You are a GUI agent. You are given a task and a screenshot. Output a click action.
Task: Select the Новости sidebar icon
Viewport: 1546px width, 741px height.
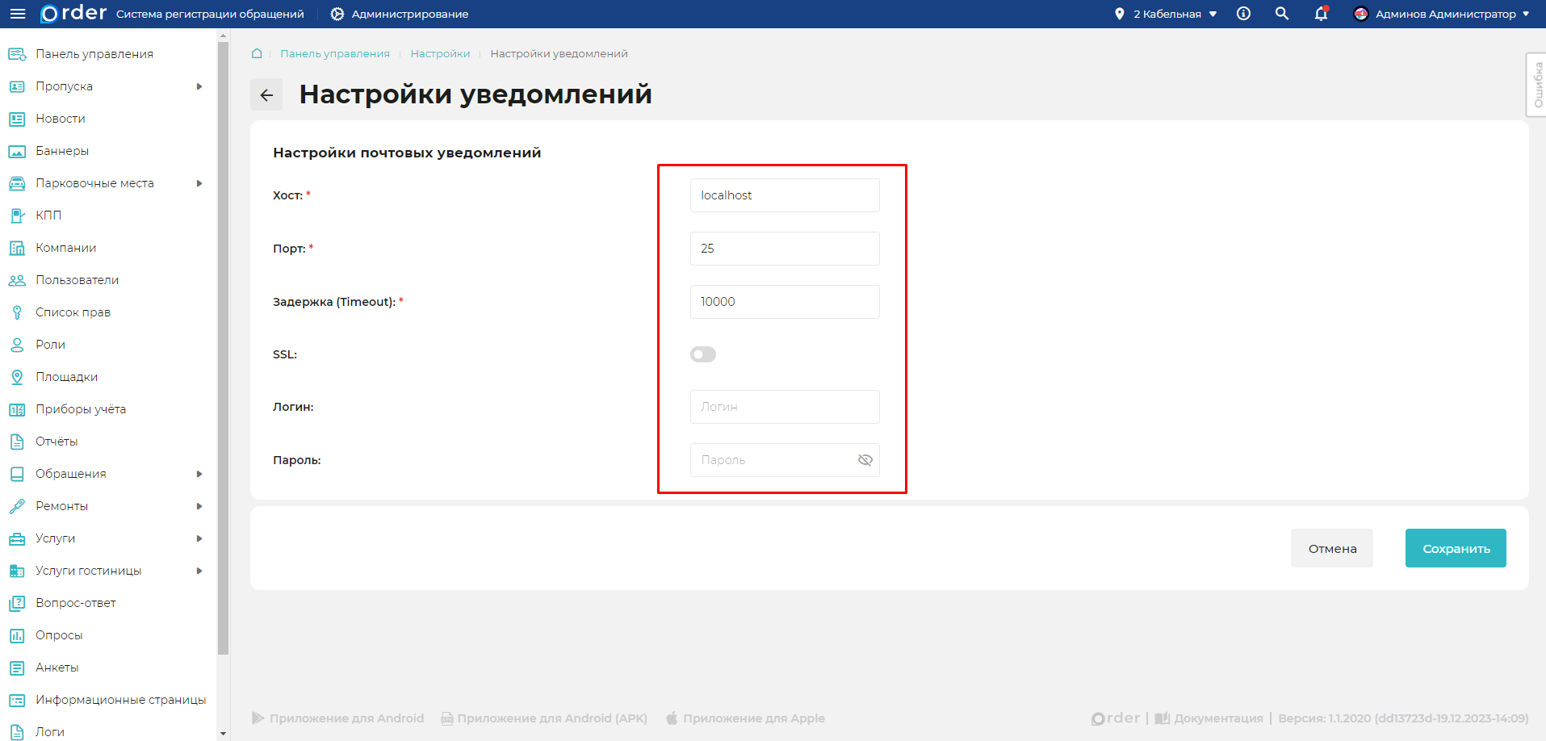pyautogui.click(x=17, y=118)
